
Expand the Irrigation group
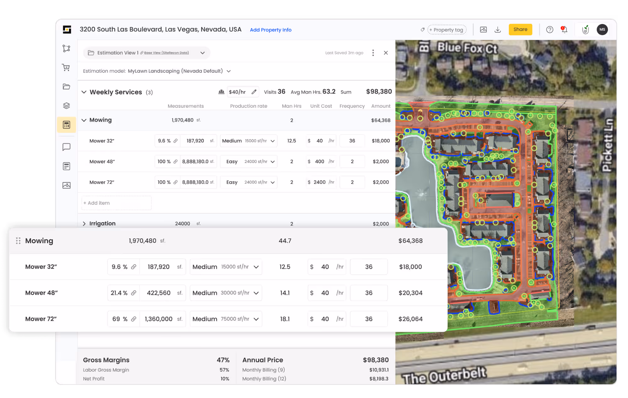pyautogui.click(x=84, y=224)
